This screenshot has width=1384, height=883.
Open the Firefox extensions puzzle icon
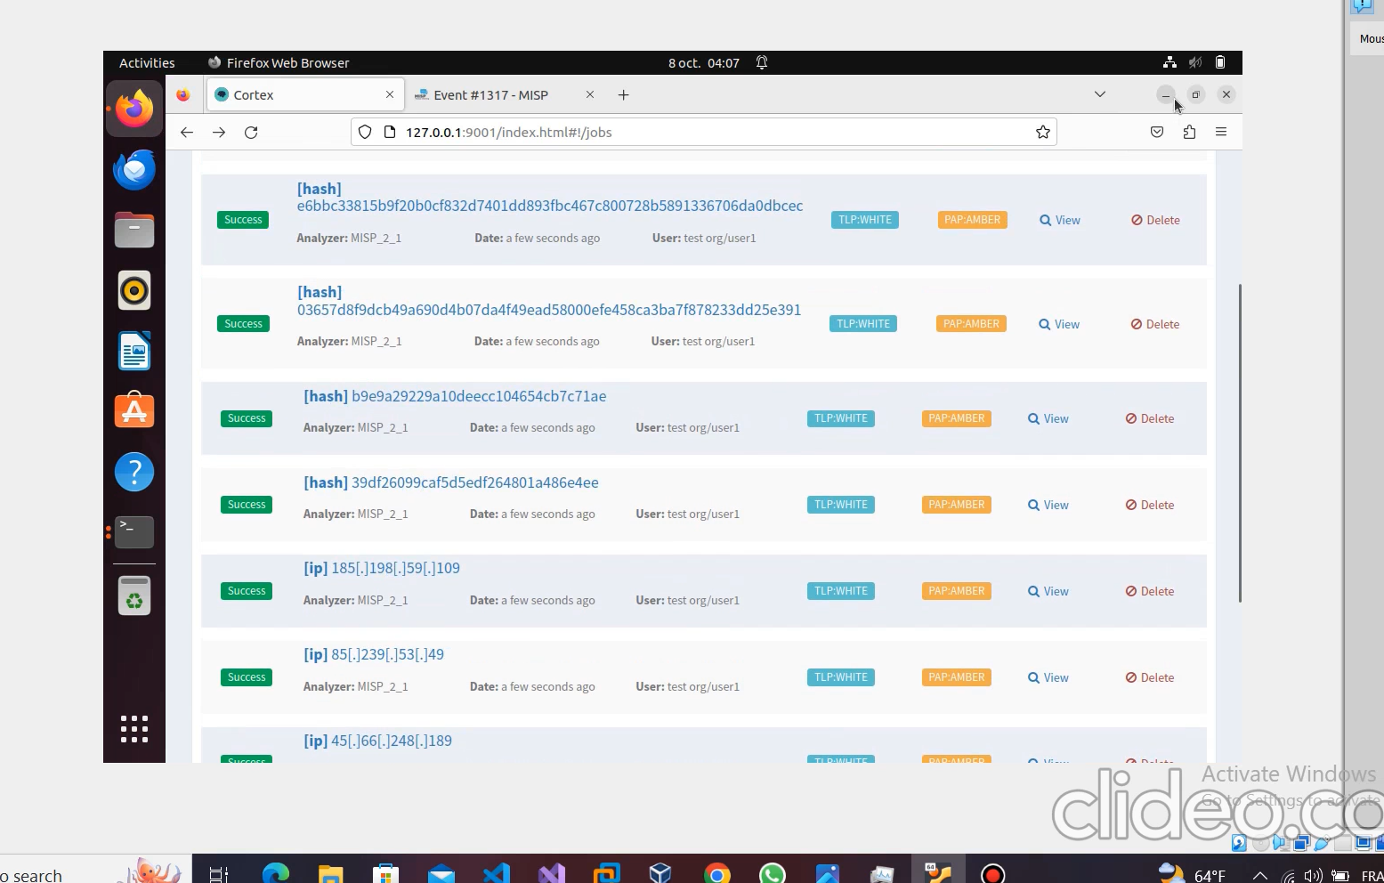pyautogui.click(x=1189, y=132)
